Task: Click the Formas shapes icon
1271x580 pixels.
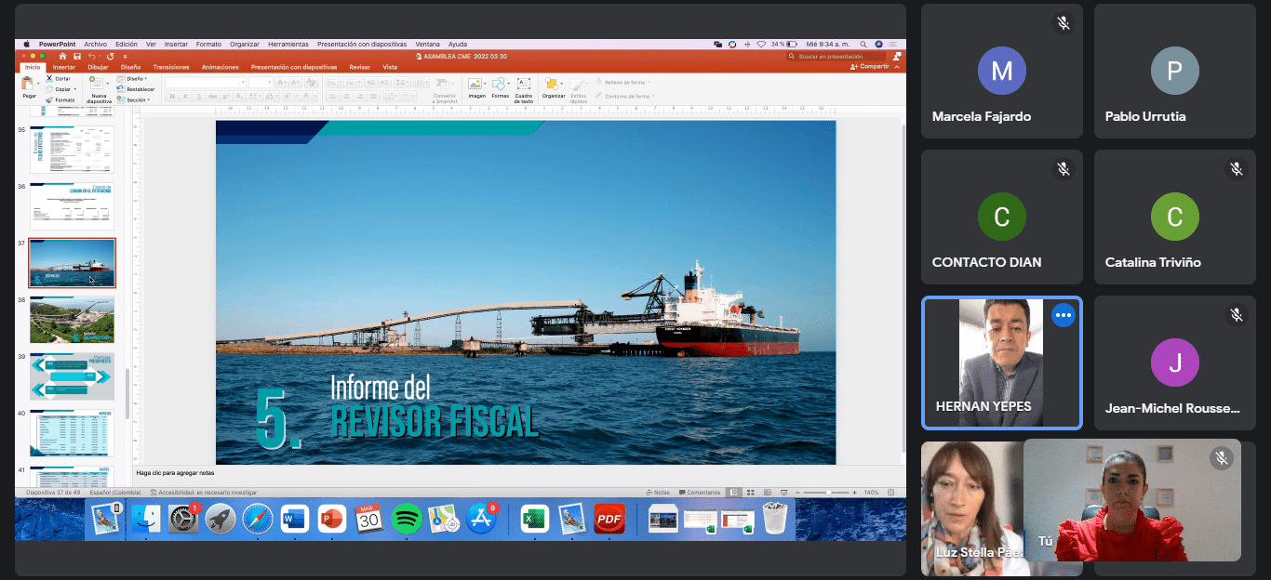Action: pos(501,86)
